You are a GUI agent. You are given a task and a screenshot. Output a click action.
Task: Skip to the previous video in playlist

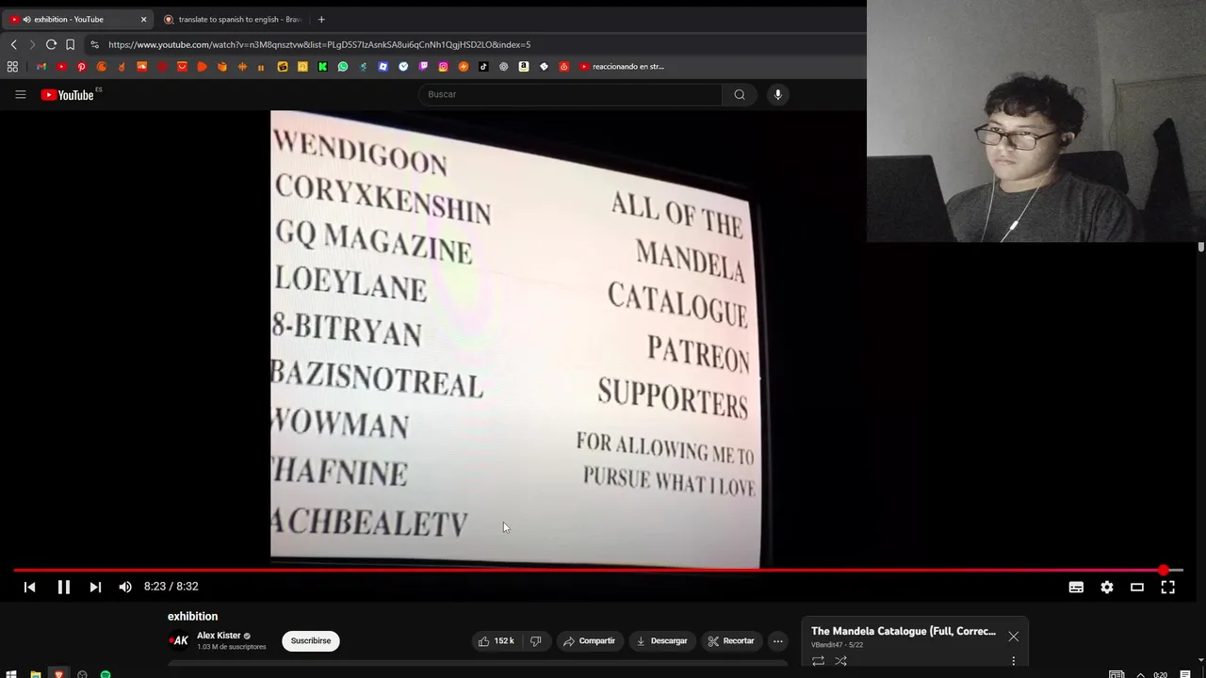pyautogui.click(x=29, y=587)
